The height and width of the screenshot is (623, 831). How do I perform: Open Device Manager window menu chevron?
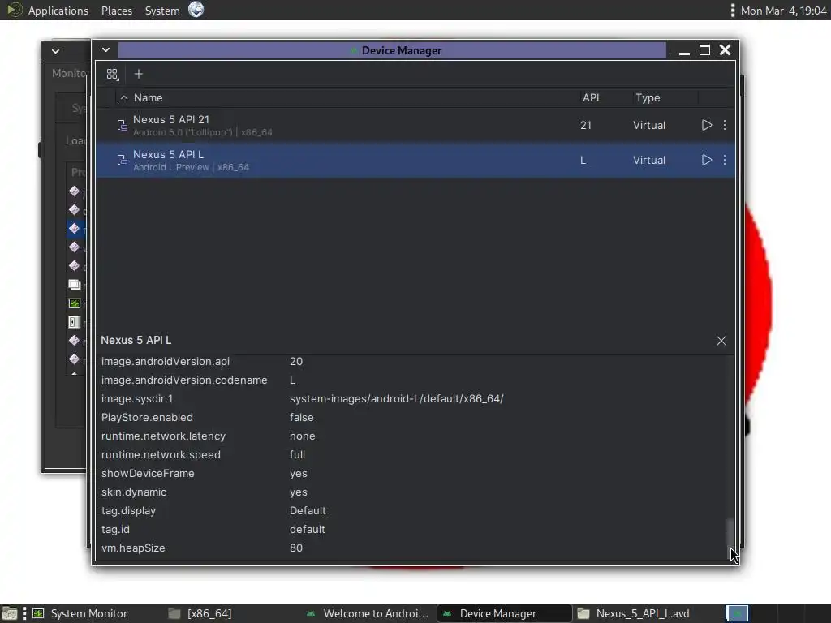(105, 49)
